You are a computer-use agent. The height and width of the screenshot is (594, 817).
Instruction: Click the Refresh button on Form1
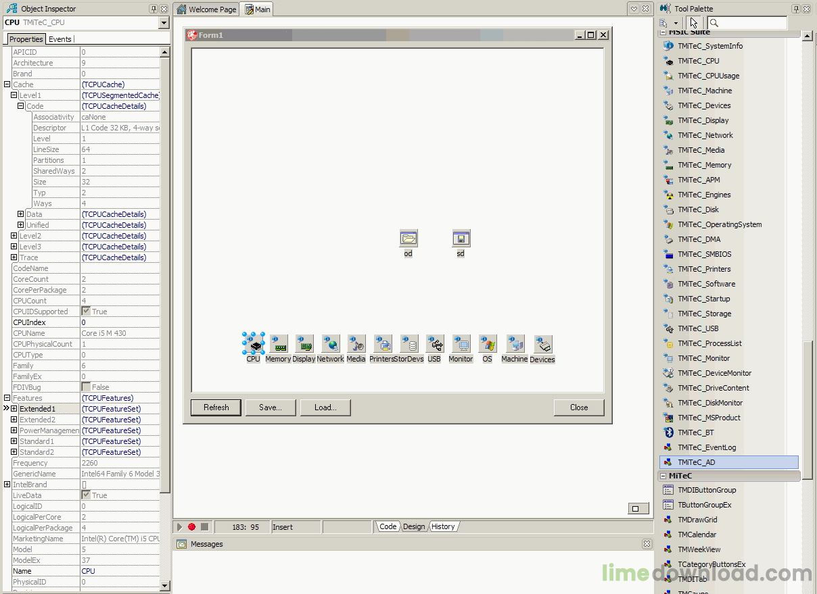coord(216,407)
